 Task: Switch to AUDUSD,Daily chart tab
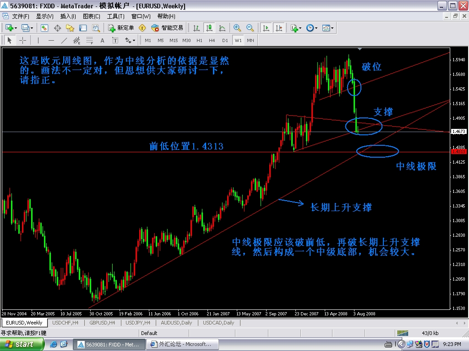pyautogui.click(x=176, y=323)
